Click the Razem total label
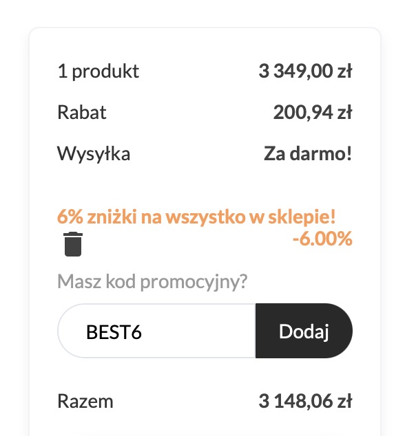405x436 pixels. click(85, 401)
